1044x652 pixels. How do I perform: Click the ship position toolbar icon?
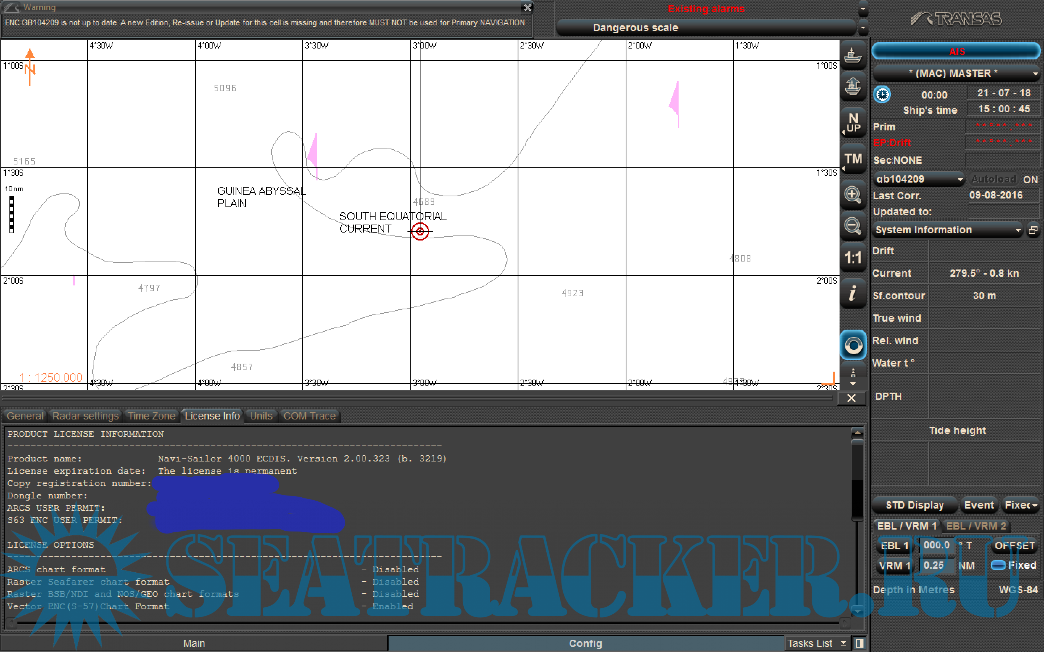click(853, 55)
